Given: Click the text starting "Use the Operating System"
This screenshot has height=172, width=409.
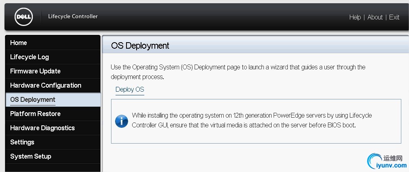Looking at the screenshot, I should tap(238, 72).
